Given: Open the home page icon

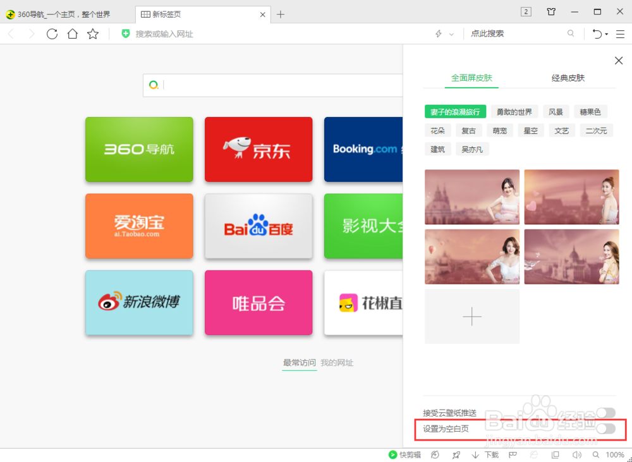Looking at the screenshot, I should (x=73, y=34).
